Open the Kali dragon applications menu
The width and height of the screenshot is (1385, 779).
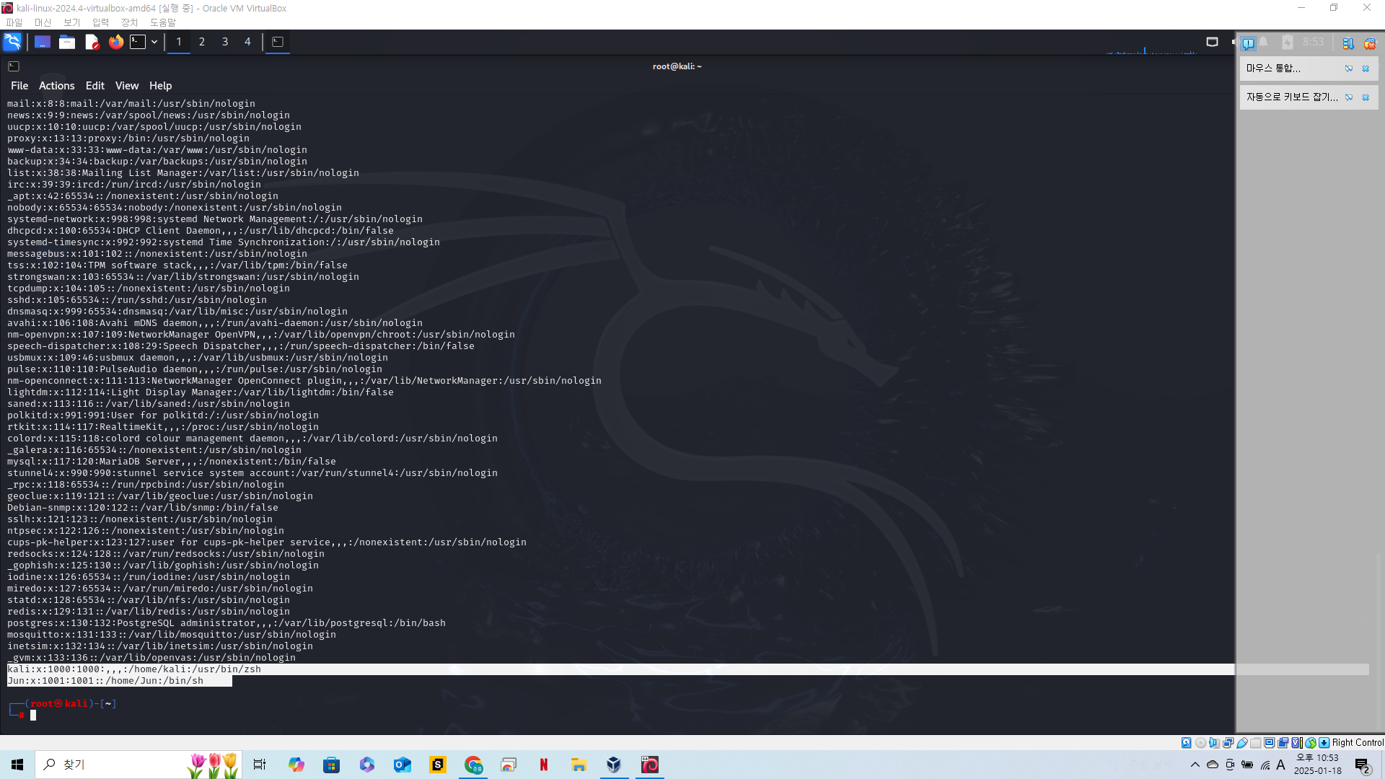tap(12, 42)
